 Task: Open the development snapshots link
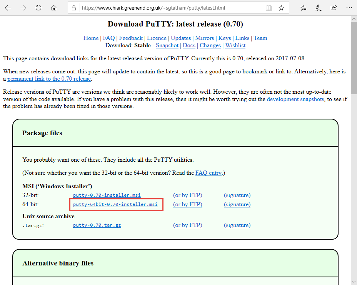[x=295, y=99]
